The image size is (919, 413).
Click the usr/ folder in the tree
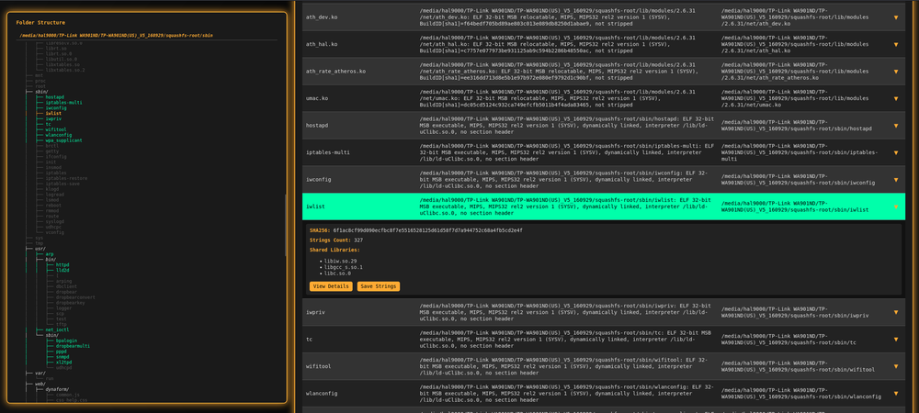tap(40, 249)
